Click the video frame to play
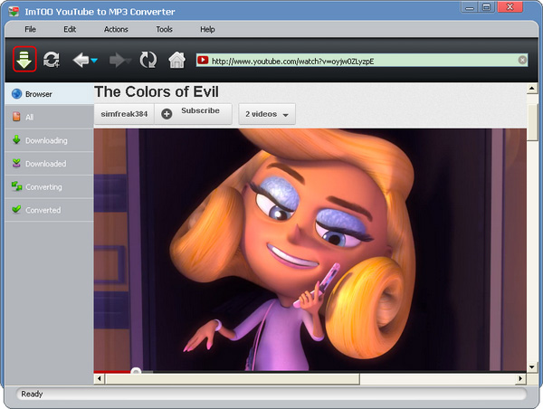 point(310,250)
